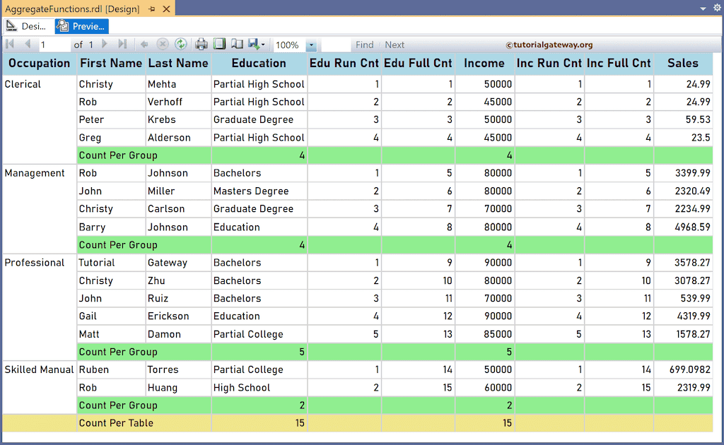Toggle Print Layout view

[x=220, y=44]
